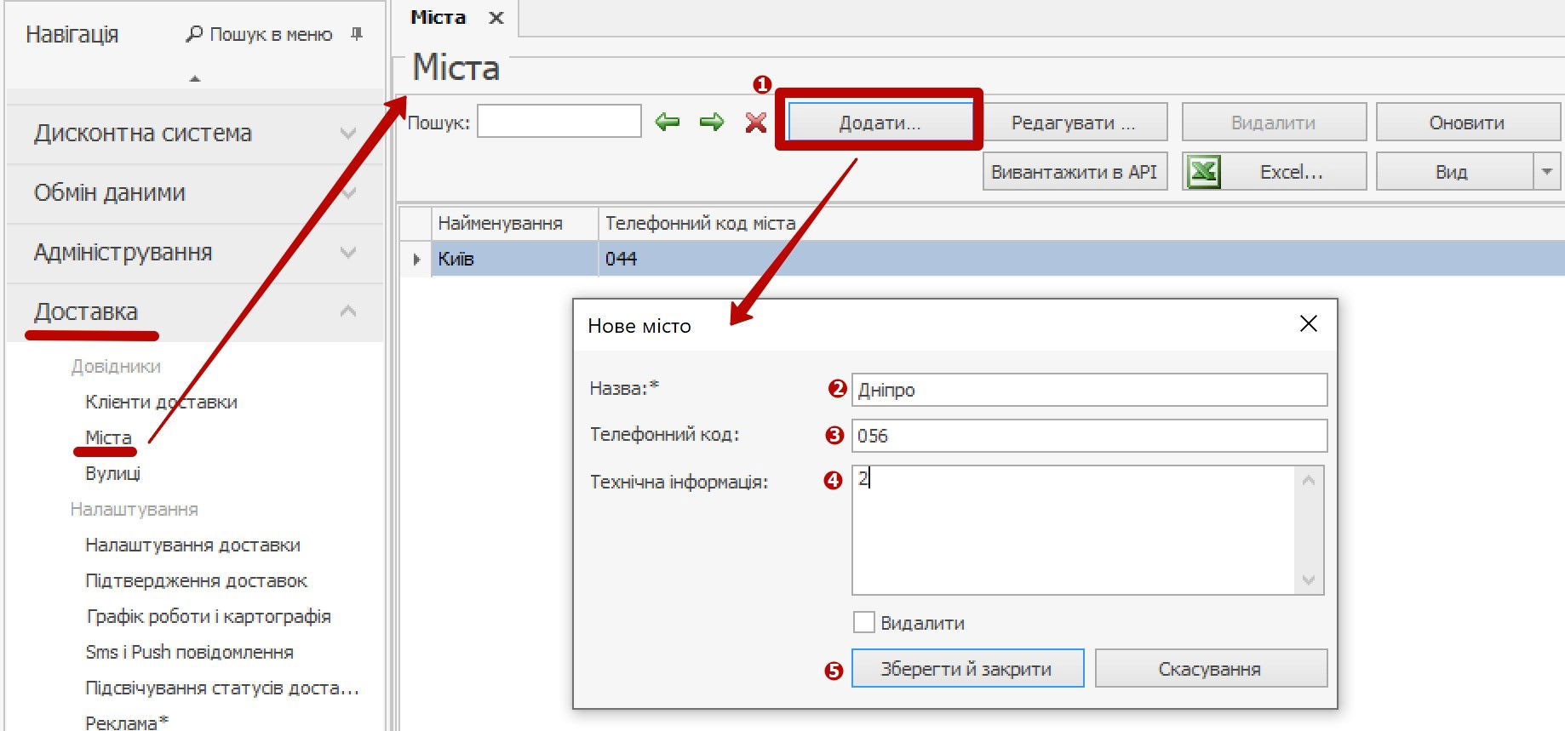1565x731 pixels.
Task: Close the Міста tab with X
Action: coord(496,18)
